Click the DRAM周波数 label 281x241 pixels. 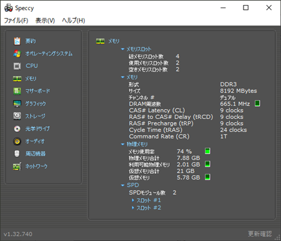point(145,104)
